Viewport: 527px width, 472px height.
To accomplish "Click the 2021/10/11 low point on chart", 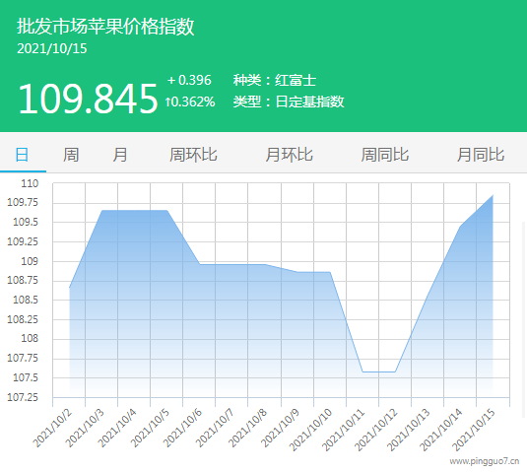I will tap(362, 371).
